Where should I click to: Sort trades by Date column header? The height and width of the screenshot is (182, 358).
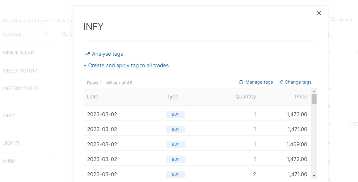click(93, 97)
